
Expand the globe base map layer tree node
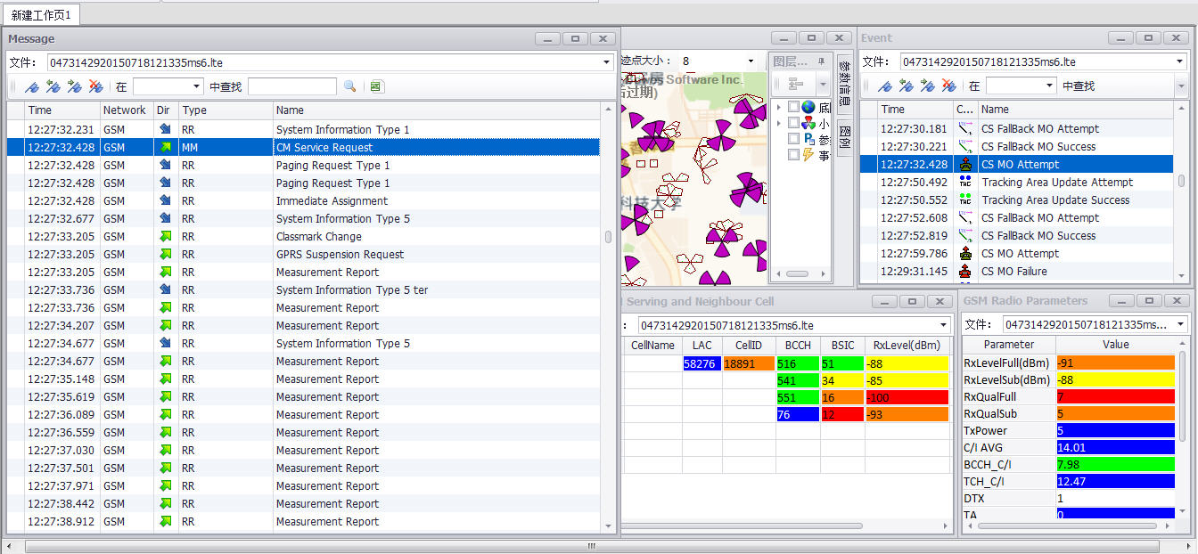[x=779, y=108]
